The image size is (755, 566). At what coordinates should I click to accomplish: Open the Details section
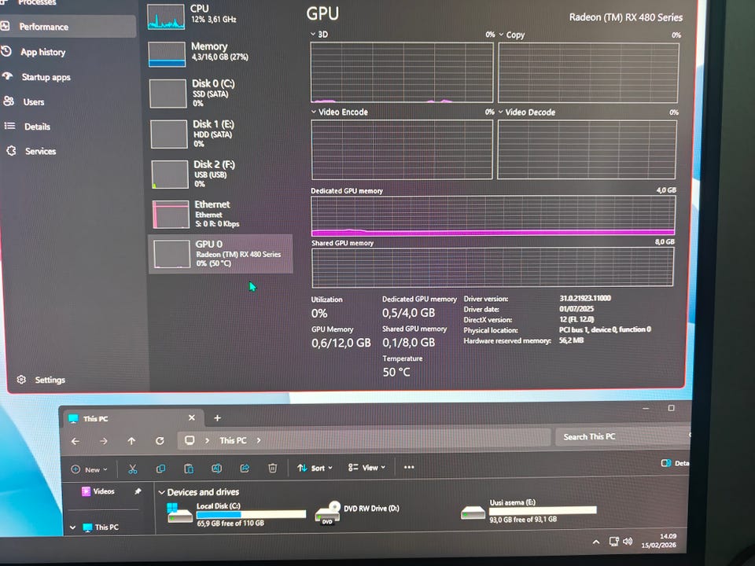(x=37, y=127)
